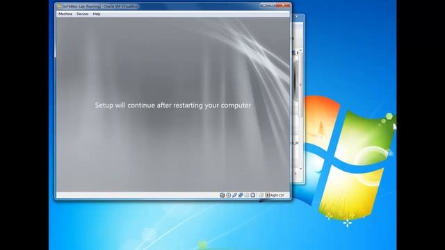Open the Help menu in VirtualBox
The width and height of the screenshot is (445, 250).
pos(97,14)
